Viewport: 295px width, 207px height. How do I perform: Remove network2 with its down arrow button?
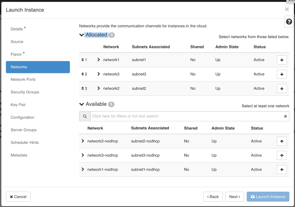[x=282, y=88]
